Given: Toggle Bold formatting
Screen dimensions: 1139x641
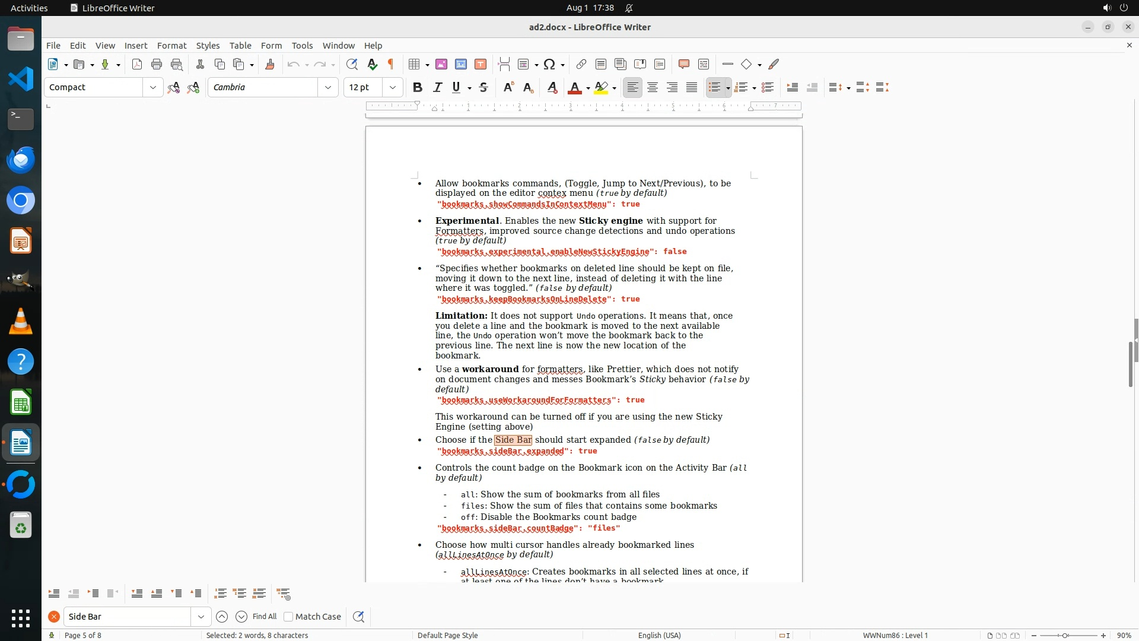Looking at the screenshot, I should point(418,87).
